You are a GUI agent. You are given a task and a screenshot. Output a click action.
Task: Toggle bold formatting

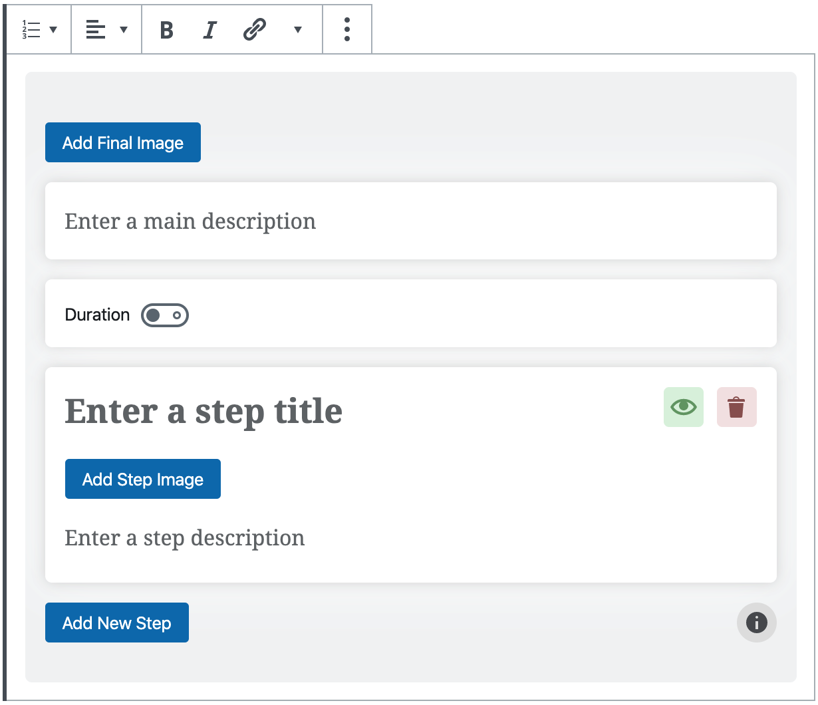[167, 29]
